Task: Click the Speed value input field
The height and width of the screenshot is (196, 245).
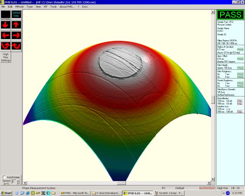Action: [x=13, y=182]
